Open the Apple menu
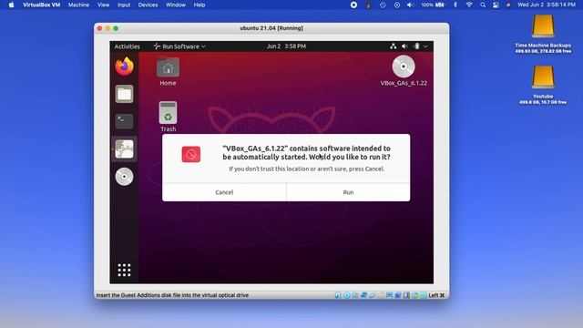This screenshot has width=583, height=328. 12,5
